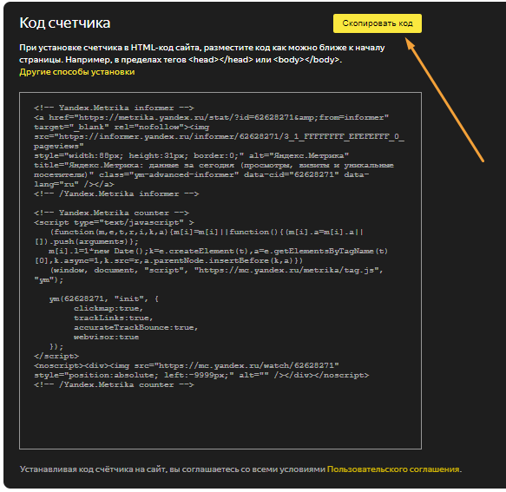This screenshot has width=506, height=492.
Task: Click the Yandex.Metrika counter opening comment line
Action: pos(111,213)
